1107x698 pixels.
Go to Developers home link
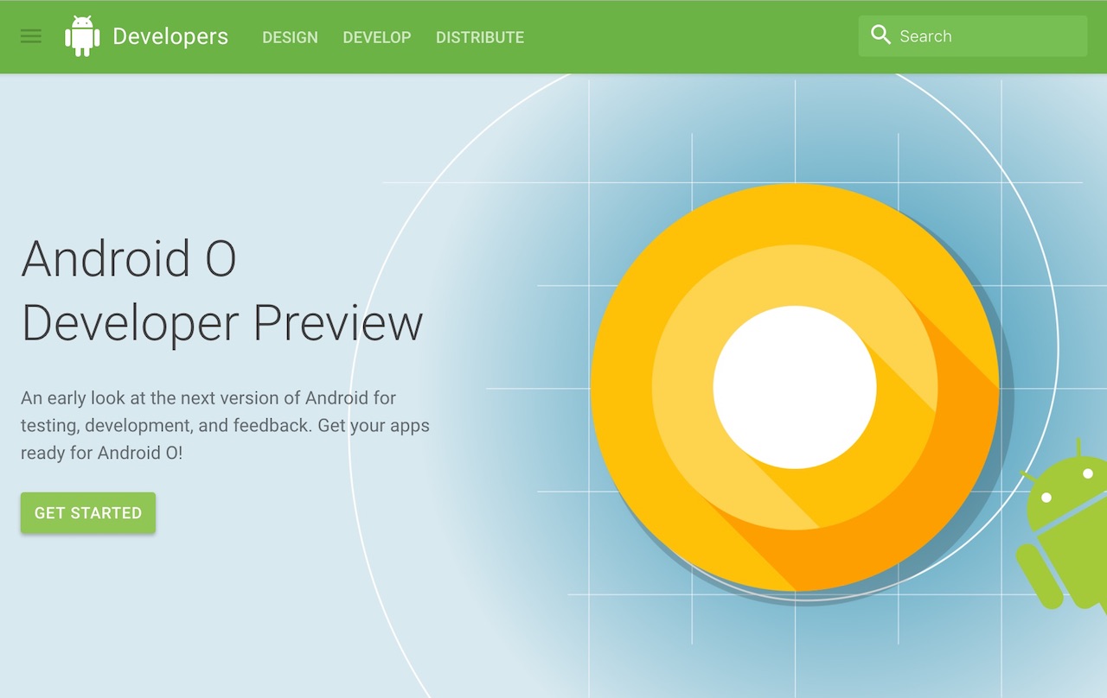170,36
